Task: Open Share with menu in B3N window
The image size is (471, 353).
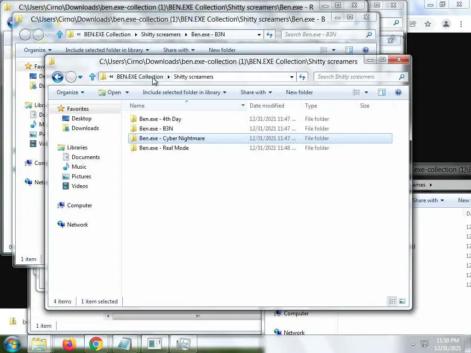Action: pyautogui.click(x=179, y=50)
